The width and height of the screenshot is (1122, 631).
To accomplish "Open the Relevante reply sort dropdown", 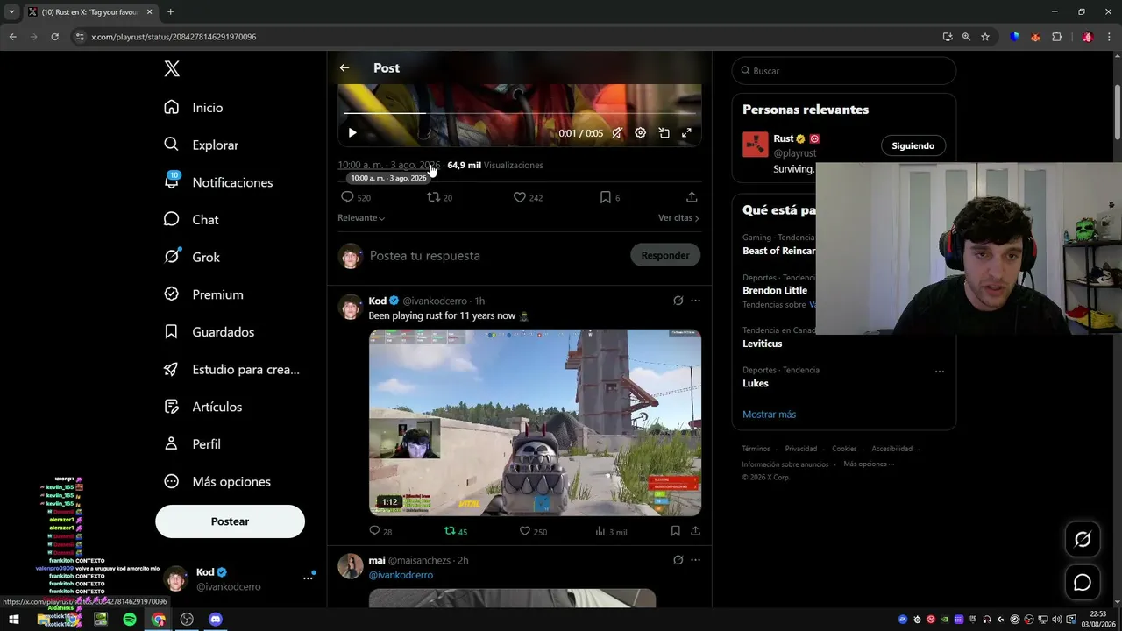I will pos(361,217).
